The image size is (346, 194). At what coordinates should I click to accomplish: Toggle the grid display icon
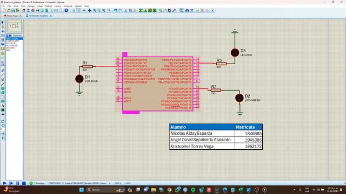pyautogui.click(x=78, y=10)
